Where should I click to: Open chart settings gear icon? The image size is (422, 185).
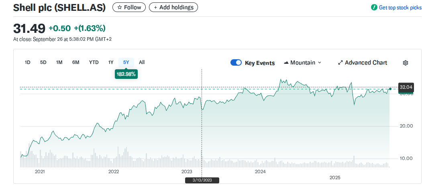(406, 63)
